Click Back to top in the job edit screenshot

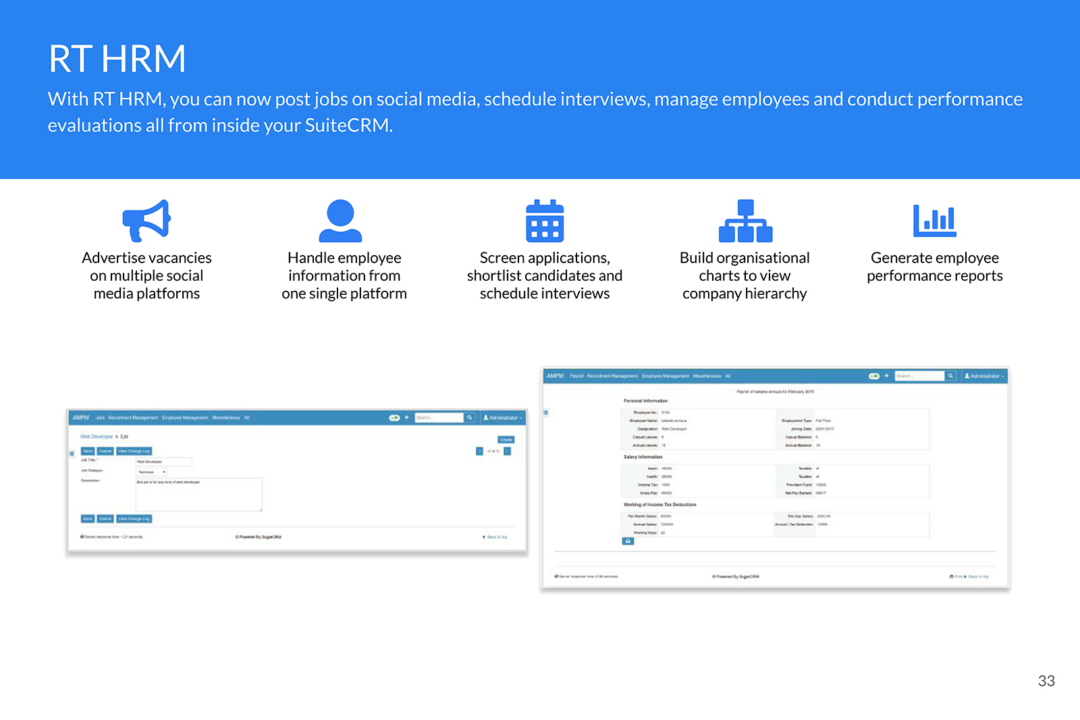point(497,537)
